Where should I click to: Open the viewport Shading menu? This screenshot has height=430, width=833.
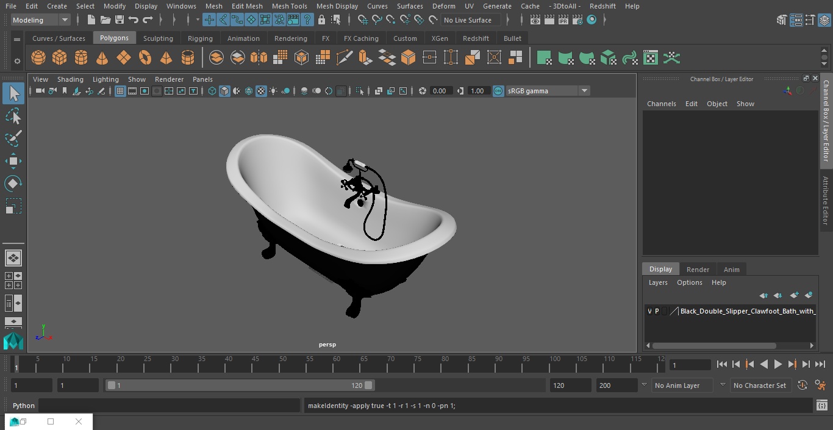click(70, 79)
